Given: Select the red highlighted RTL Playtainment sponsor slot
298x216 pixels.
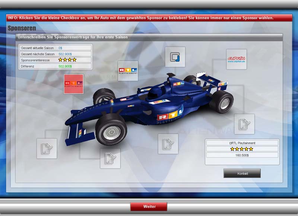Looking at the screenshot, I should coord(73,84).
